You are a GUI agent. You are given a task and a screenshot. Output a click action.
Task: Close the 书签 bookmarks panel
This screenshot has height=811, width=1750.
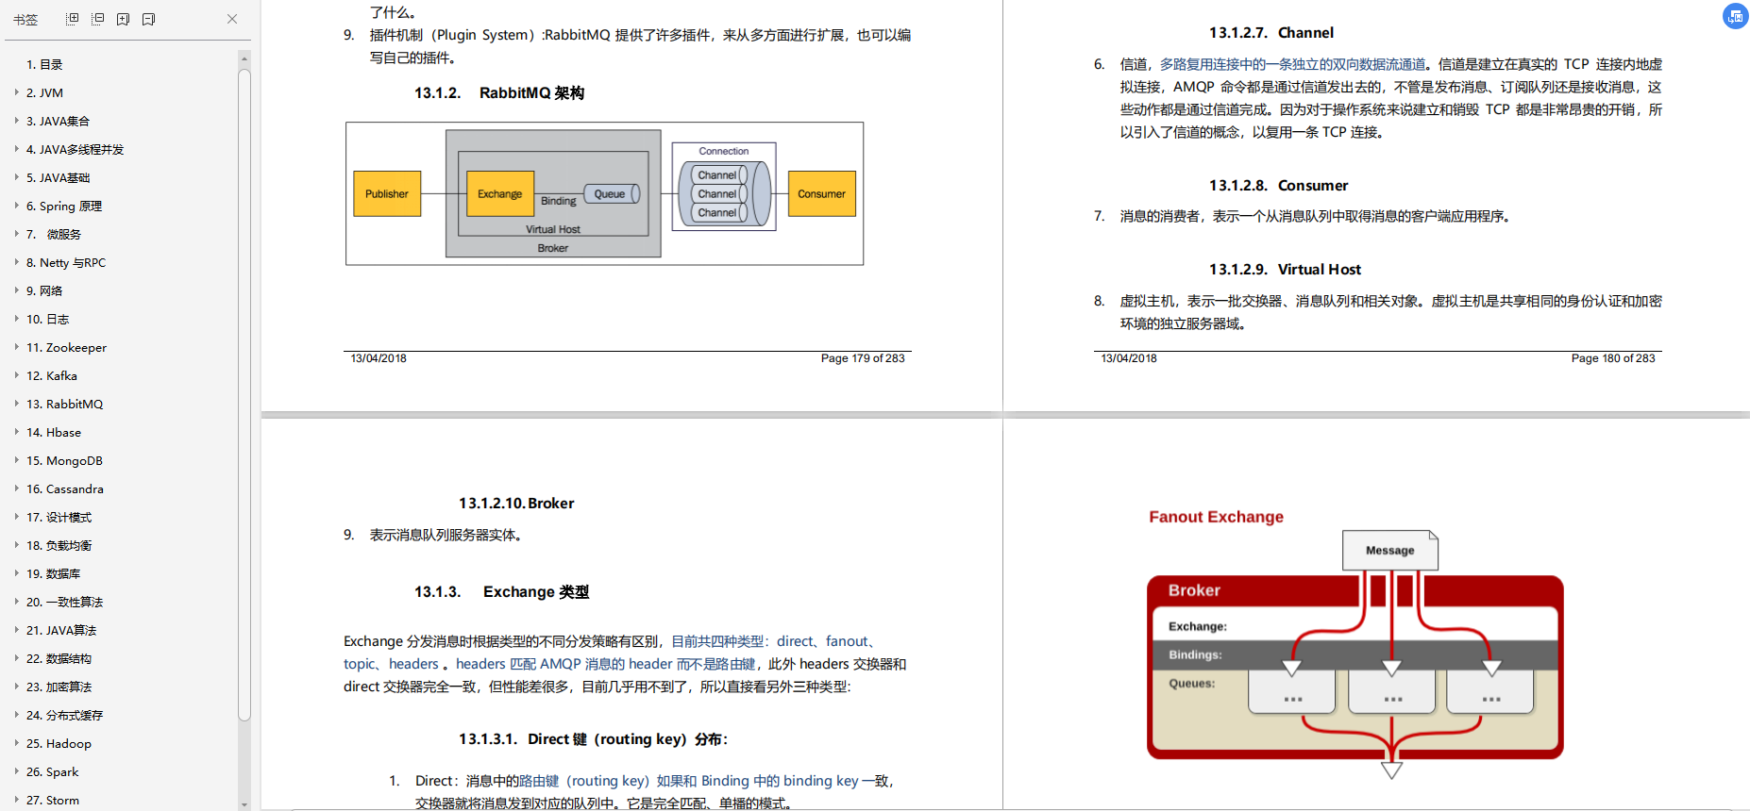pyautogui.click(x=232, y=19)
